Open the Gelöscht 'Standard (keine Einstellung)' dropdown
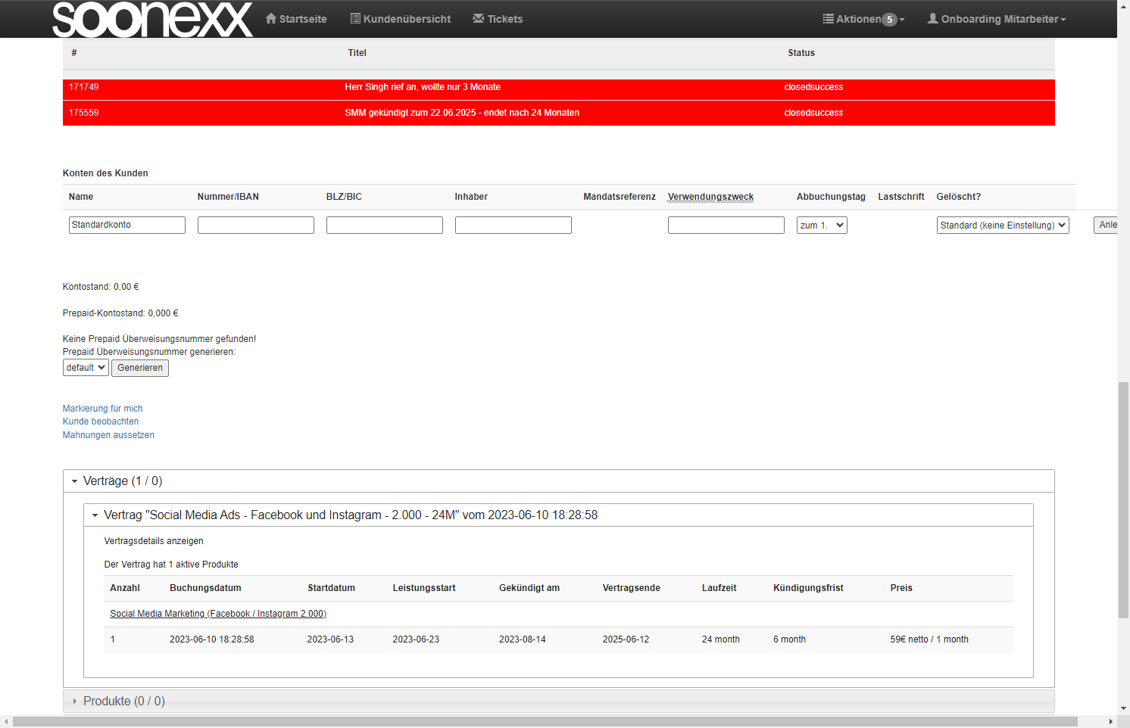 click(1003, 225)
